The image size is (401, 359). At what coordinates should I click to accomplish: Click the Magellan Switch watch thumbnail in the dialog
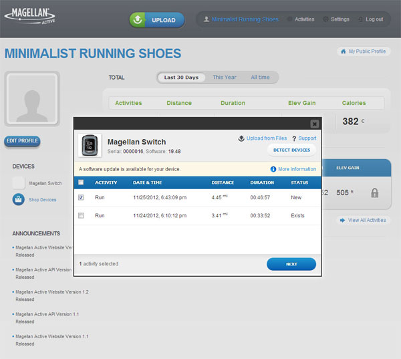point(90,145)
